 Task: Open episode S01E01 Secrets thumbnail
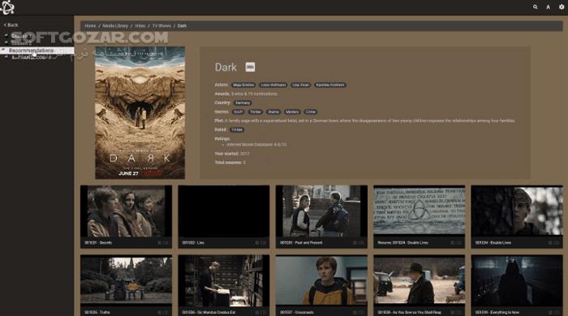point(126,211)
